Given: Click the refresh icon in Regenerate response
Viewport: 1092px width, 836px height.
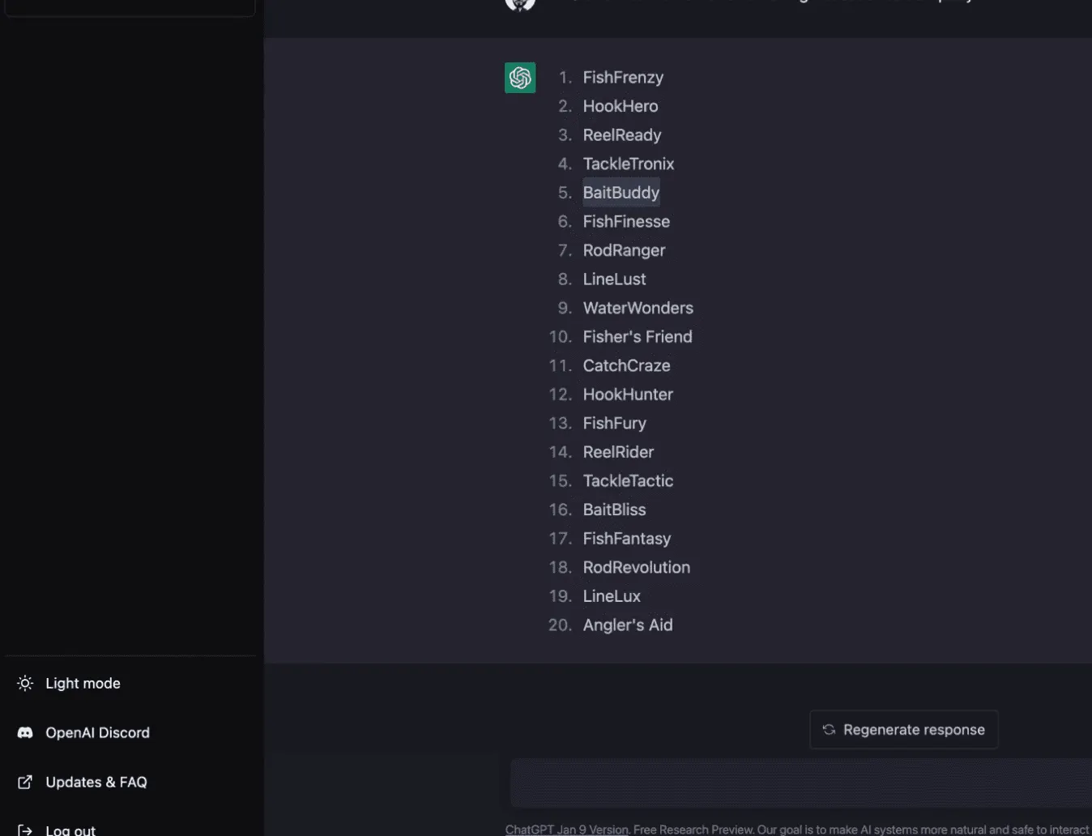Looking at the screenshot, I should pyautogui.click(x=829, y=729).
